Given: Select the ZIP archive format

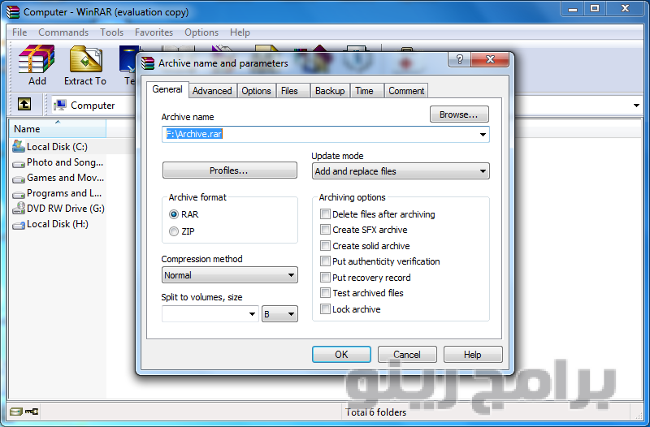Looking at the screenshot, I should (x=174, y=231).
